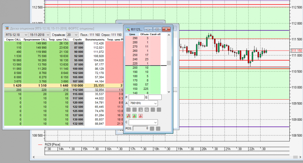Click the Объем header in order book
Viewport: 303px width, 163px height.
click(144, 34)
